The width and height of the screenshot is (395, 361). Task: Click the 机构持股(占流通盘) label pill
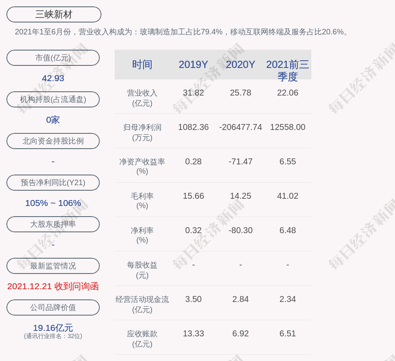pyautogui.click(x=53, y=99)
